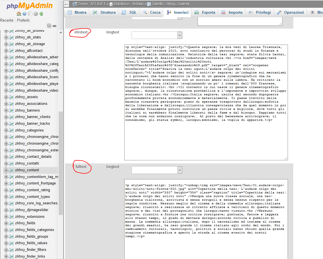Open the Cerca tab
323x259 pixels.
[152, 12]
